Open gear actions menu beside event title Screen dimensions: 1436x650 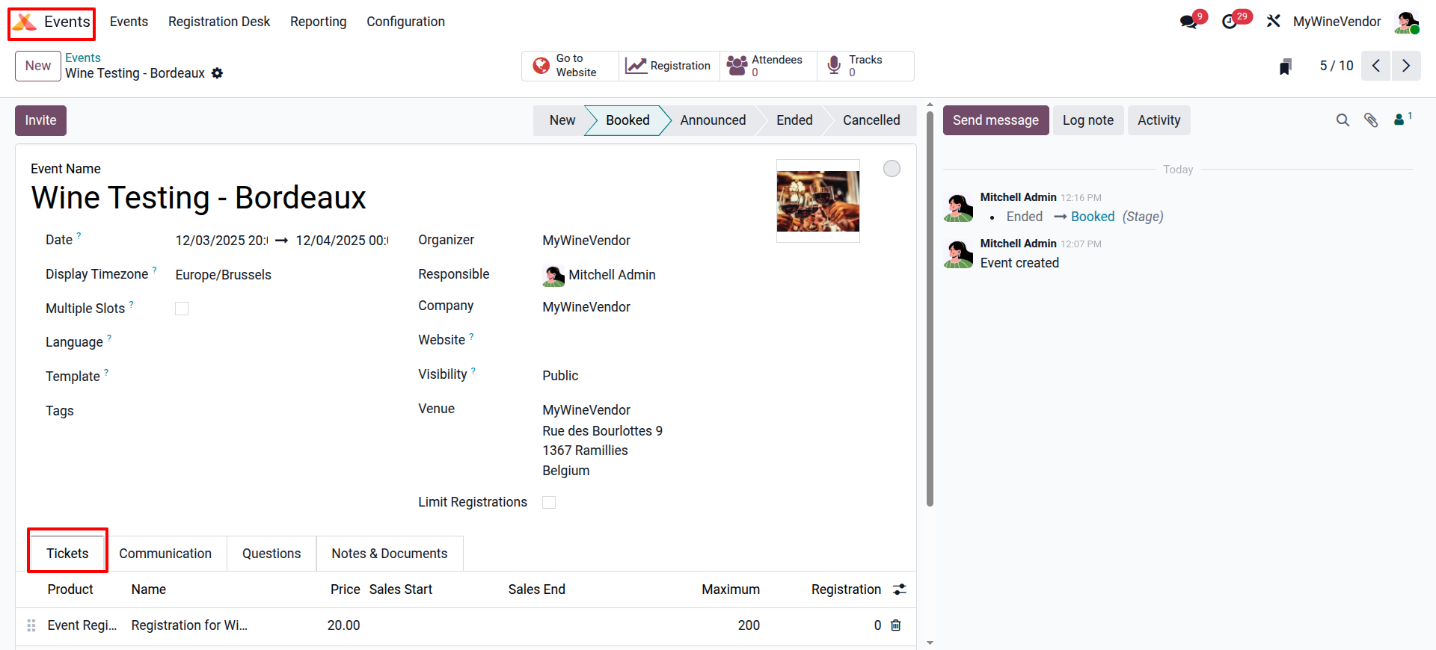tap(217, 73)
